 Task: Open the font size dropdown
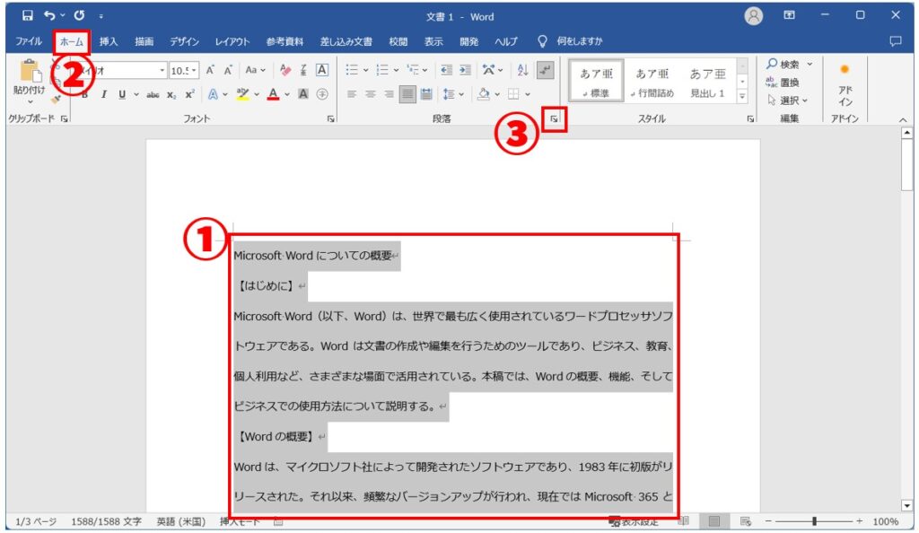196,69
